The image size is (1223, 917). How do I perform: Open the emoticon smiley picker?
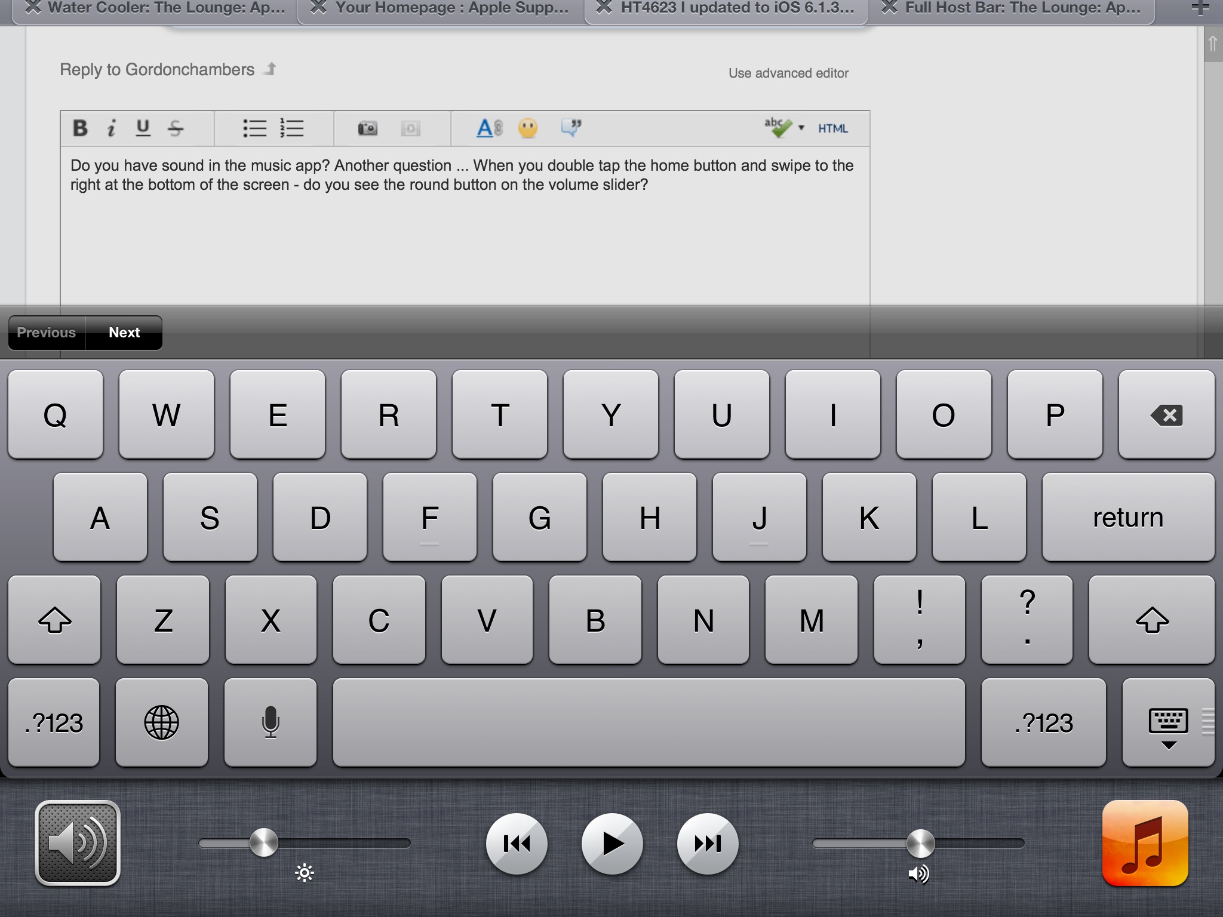click(x=528, y=128)
